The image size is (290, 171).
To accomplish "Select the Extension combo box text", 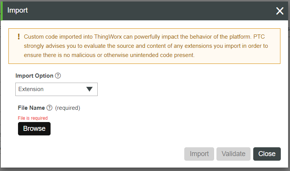I will click(31, 89).
